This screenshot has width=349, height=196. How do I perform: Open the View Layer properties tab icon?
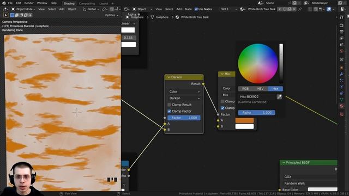pyautogui.click(x=342, y=38)
